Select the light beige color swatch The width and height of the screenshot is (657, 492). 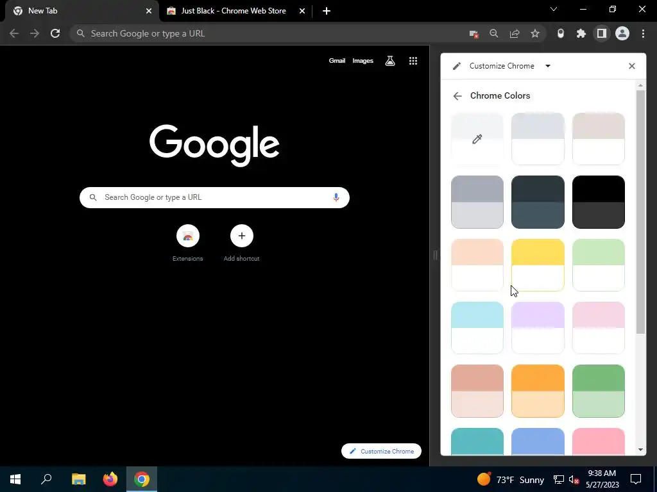tap(599, 139)
